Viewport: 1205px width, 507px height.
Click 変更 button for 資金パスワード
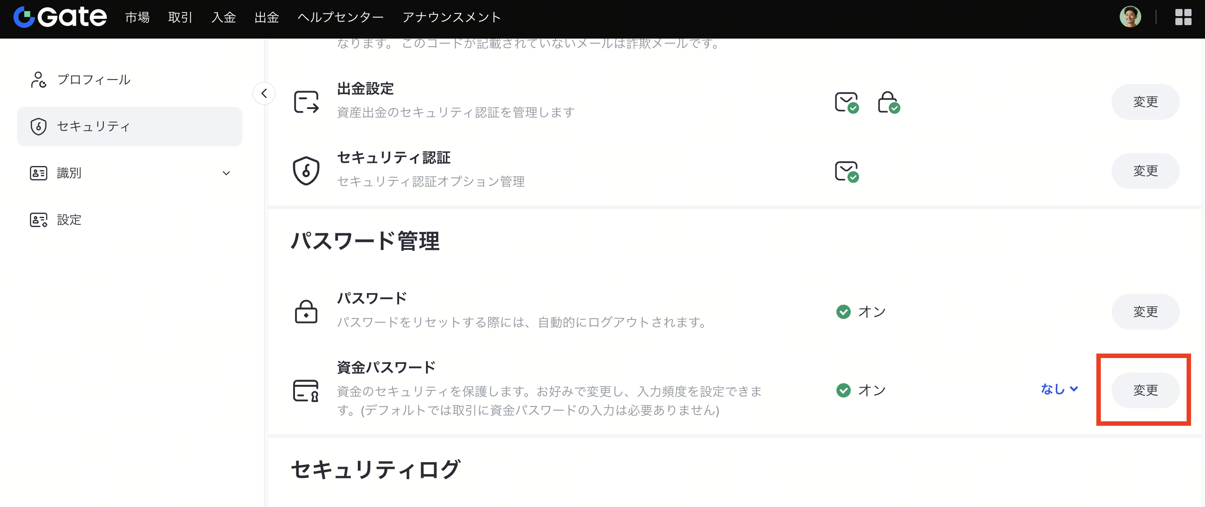(x=1145, y=390)
